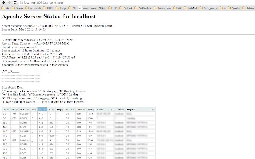Image resolution: width=255 pixels, height=159 pixels.
Task: Go back using the browser back arrow
Action: [3, 2]
